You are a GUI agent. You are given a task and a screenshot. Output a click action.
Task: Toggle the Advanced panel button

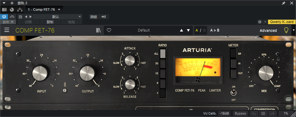pos(268,30)
